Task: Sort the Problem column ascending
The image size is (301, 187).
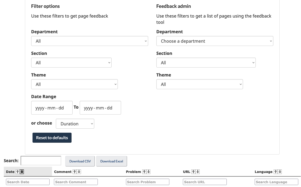Action: coord(145,172)
